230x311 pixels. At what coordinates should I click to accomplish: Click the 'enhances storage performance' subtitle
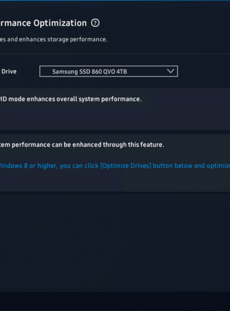point(54,39)
